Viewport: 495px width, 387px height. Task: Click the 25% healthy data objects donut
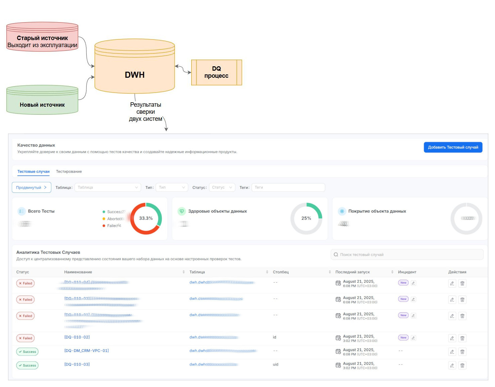click(306, 218)
